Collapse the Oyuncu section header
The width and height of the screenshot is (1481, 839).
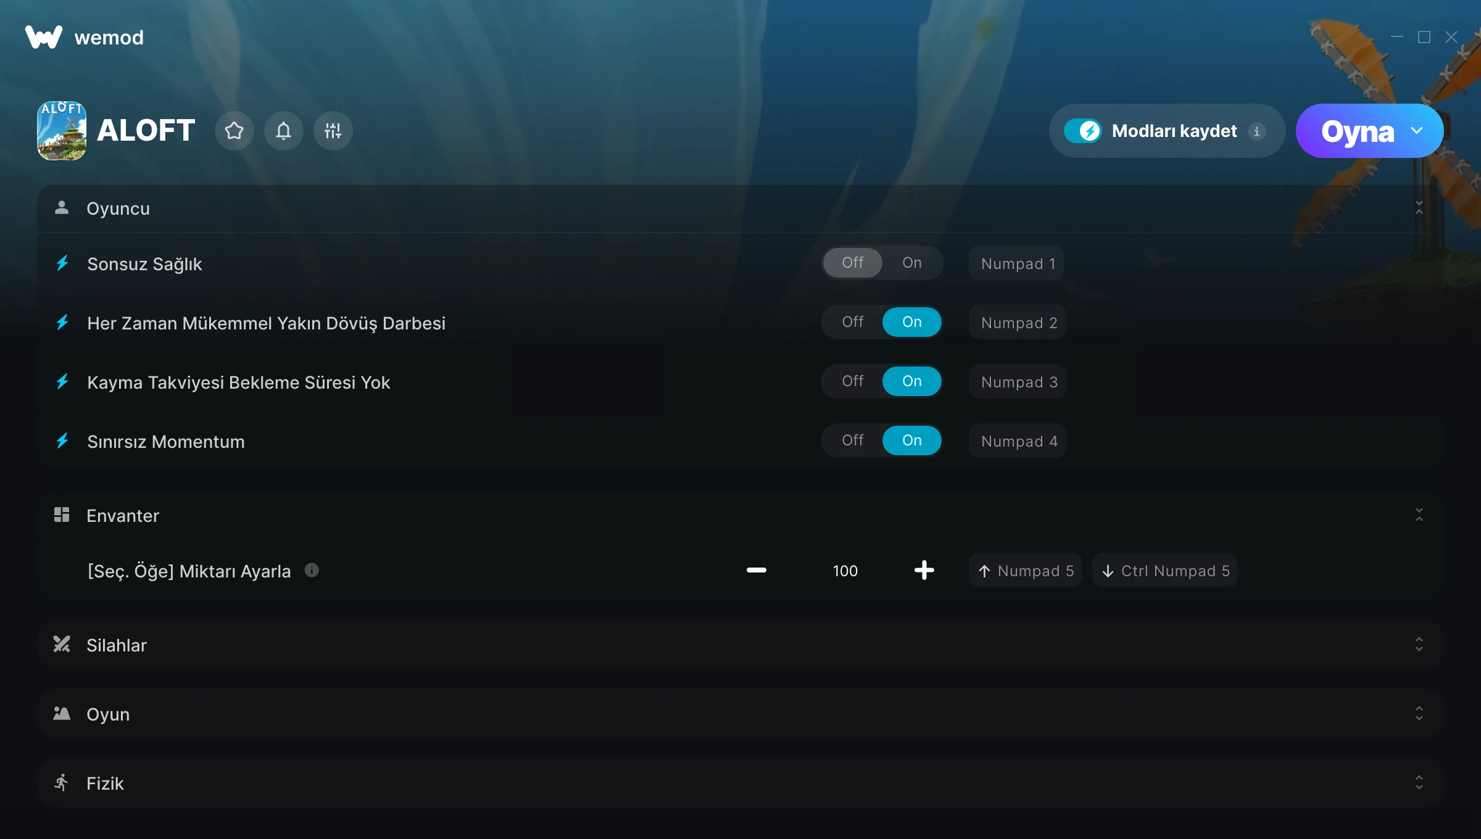(x=740, y=209)
